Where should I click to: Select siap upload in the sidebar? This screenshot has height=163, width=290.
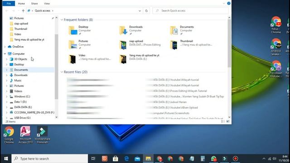pyautogui.click(x=21, y=24)
